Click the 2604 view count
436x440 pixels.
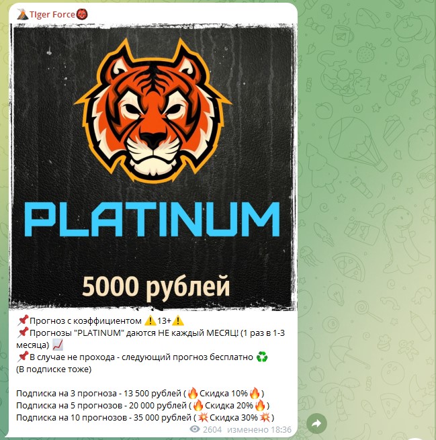tap(212, 430)
